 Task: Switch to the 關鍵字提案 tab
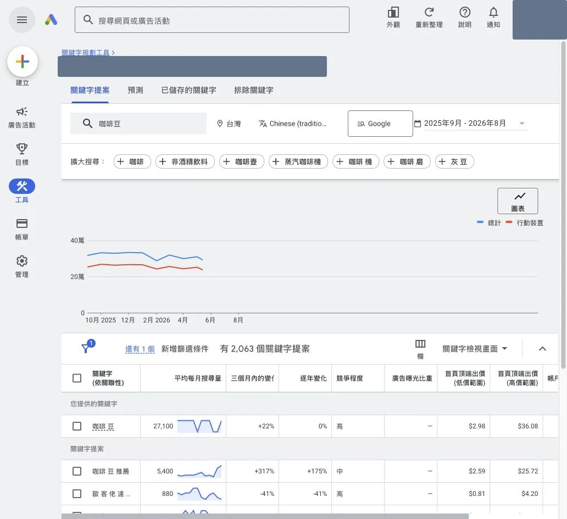(90, 91)
